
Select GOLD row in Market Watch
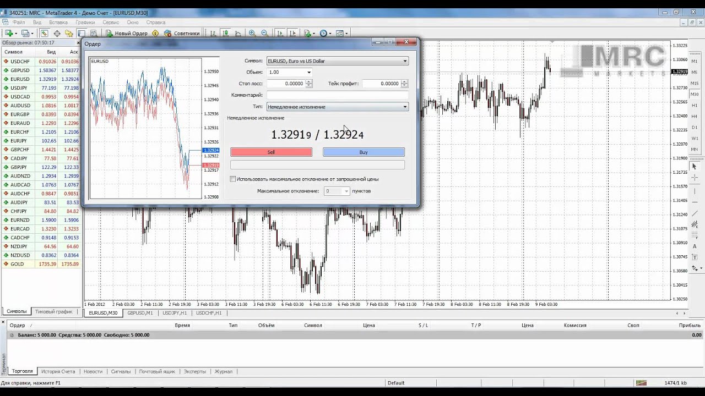click(41, 264)
